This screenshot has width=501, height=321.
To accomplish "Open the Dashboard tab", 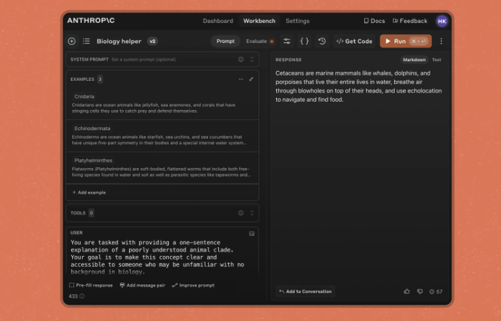I will (x=218, y=21).
